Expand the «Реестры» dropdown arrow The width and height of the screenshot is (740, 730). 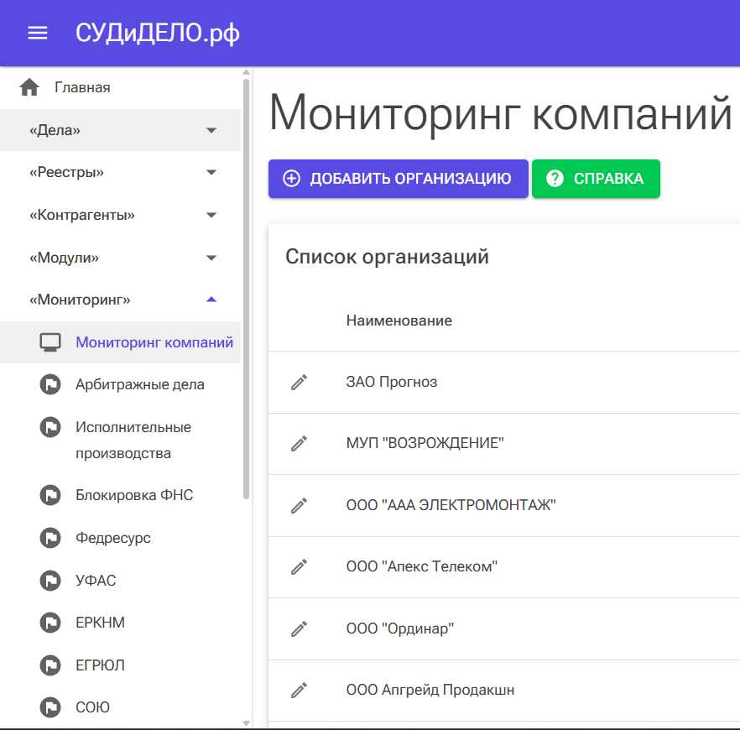211,173
